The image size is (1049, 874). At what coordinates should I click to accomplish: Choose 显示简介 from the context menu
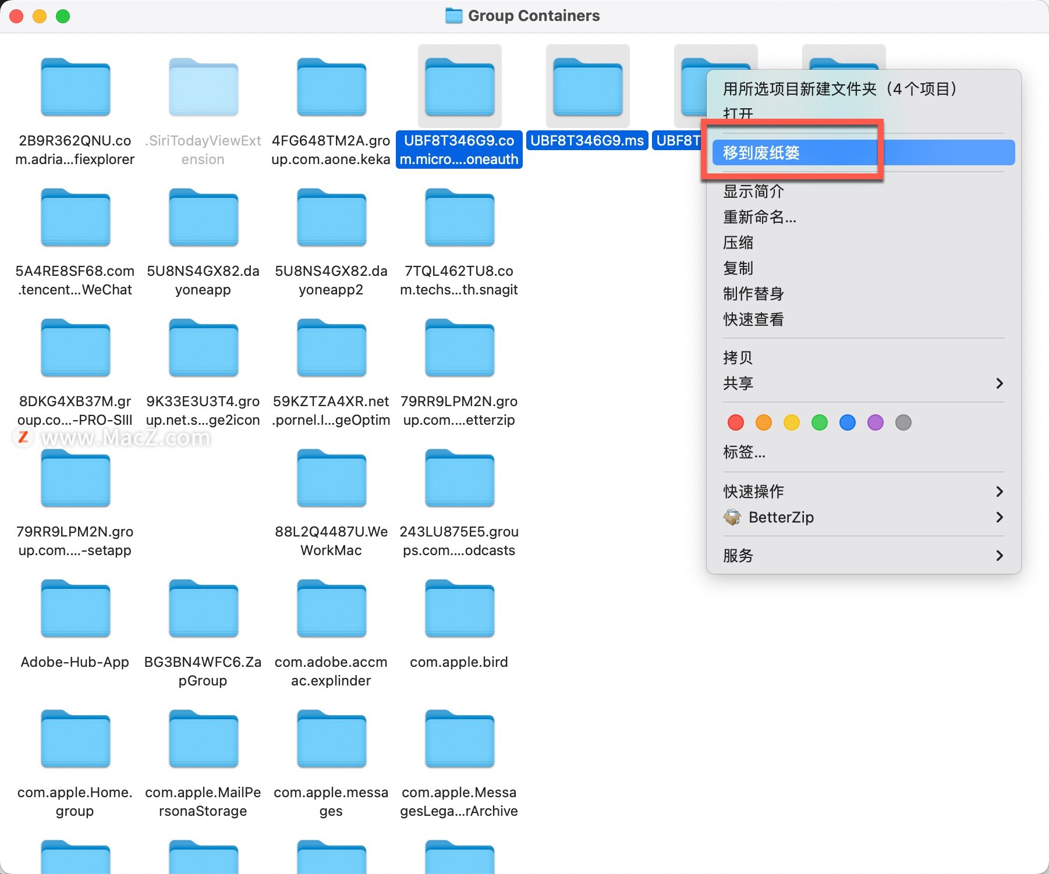[864, 191]
